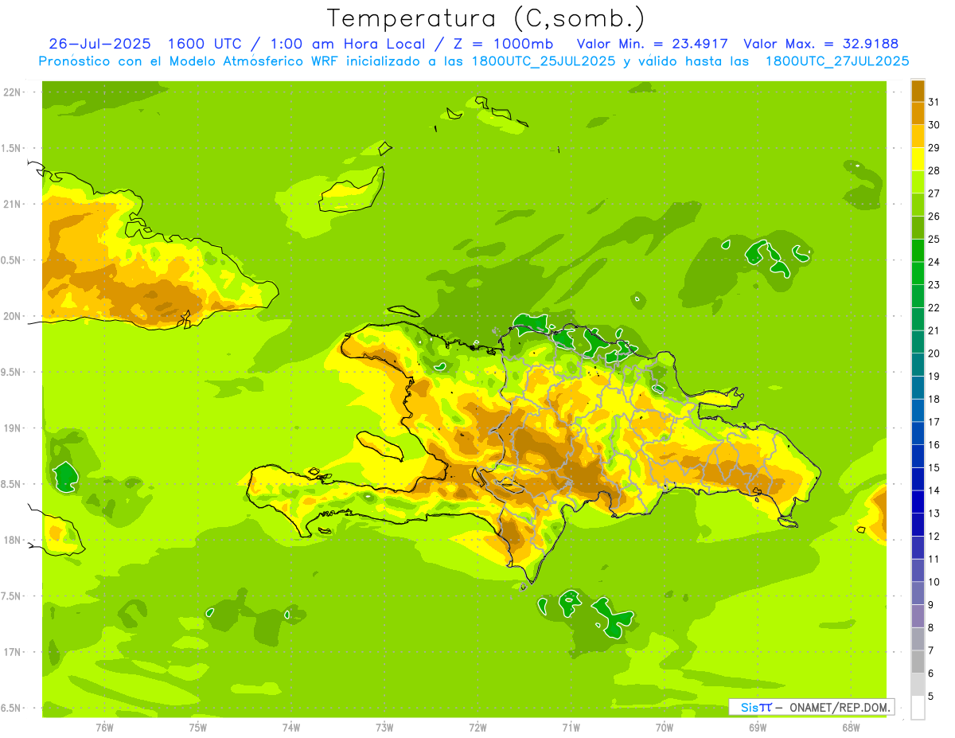Click the '6.5N' latitude label

coord(11,708)
